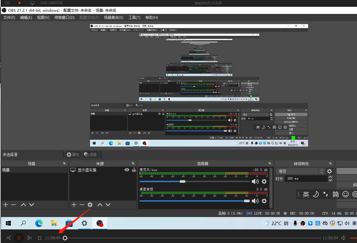Pause the video playback
Viewport: 357px width, 243px height.
(x=19, y=238)
